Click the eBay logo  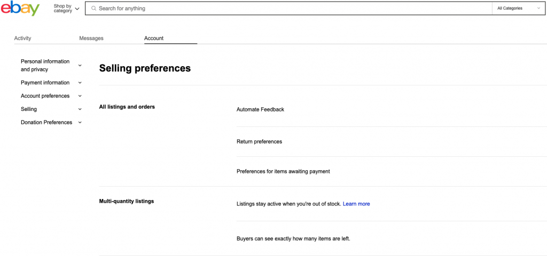[x=20, y=9]
